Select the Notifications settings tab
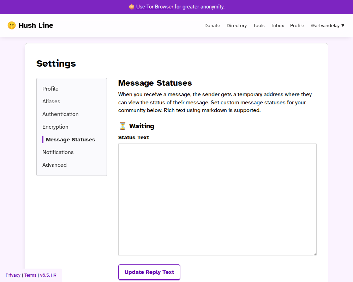The height and width of the screenshot is (282, 353). tap(58, 152)
